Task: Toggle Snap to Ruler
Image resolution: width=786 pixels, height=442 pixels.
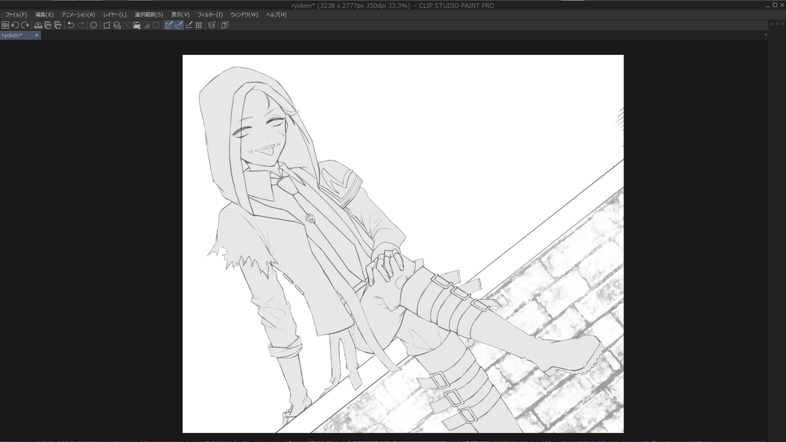Action: [169, 26]
